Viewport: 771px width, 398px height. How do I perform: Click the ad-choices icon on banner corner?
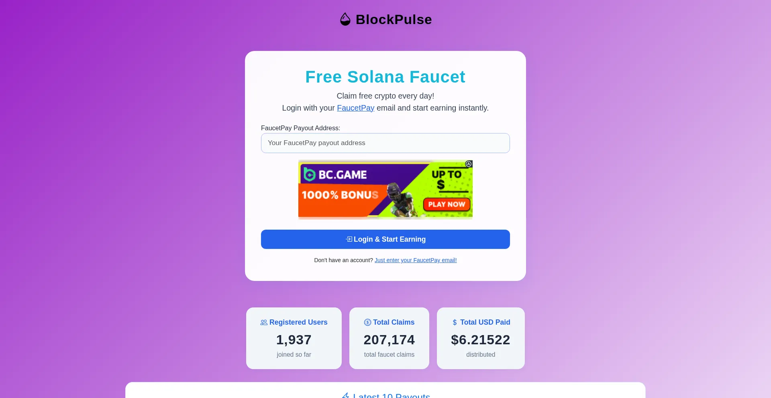[468, 164]
